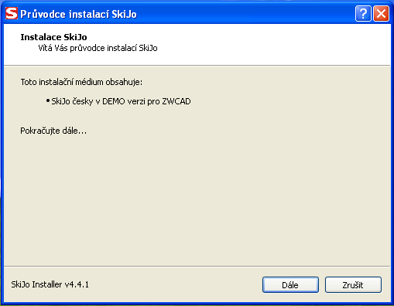Cancel installation with the Zrušit button
Image resolution: width=394 pixels, height=306 pixels.
[353, 285]
